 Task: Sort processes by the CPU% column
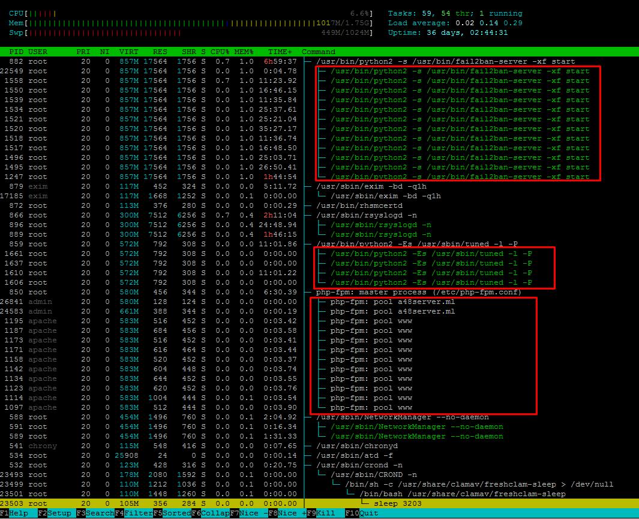pos(220,52)
